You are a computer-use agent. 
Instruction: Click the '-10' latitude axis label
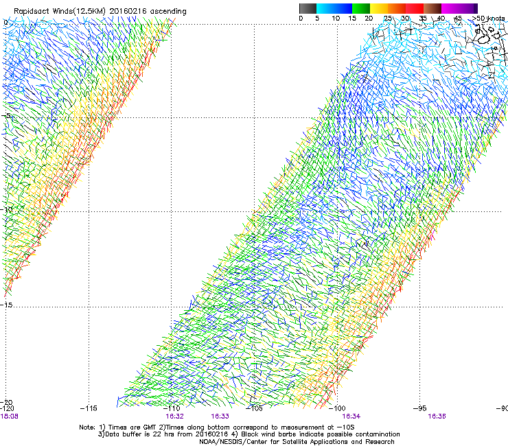pyautogui.click(x=6, y=209)
